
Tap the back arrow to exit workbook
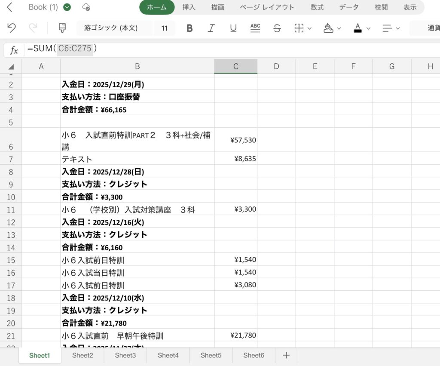10,7
